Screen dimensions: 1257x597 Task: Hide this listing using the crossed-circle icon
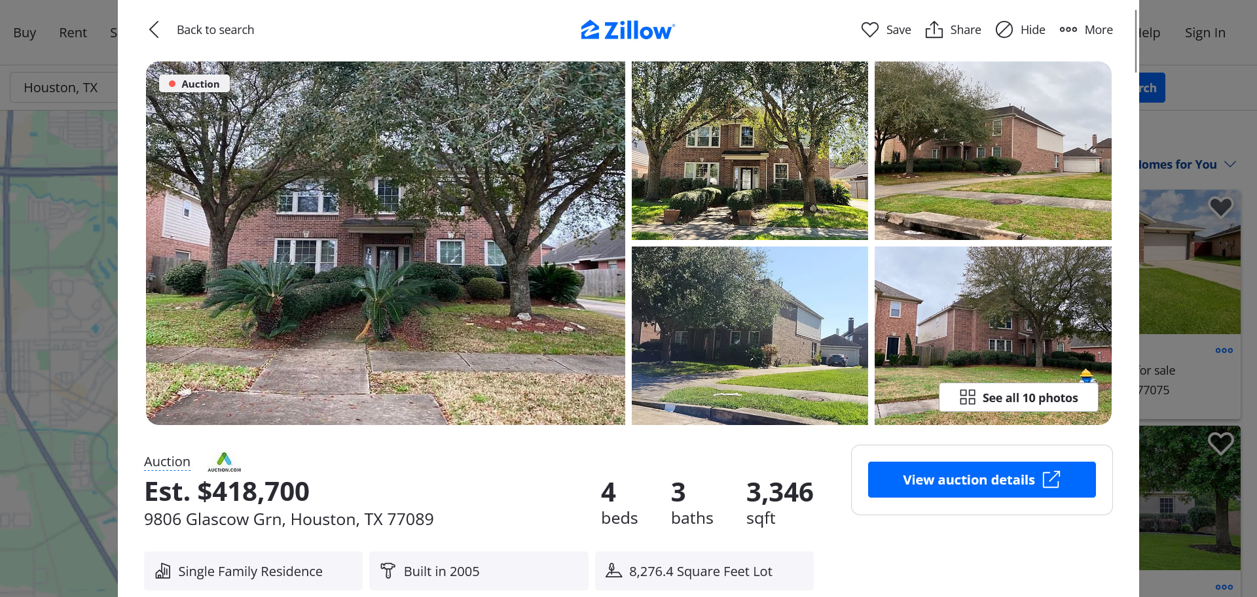click(x=1004, y=29)
